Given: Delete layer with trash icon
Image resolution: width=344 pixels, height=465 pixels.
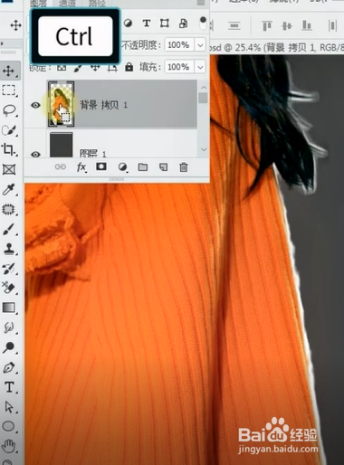Looking at the screenshot, I should [184, 166].
